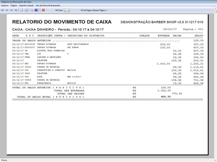Click the ZACH GALIFIANAKIS entry
Image resolution: width=217 pixels, height=162 pixels.
click(78, 44)
